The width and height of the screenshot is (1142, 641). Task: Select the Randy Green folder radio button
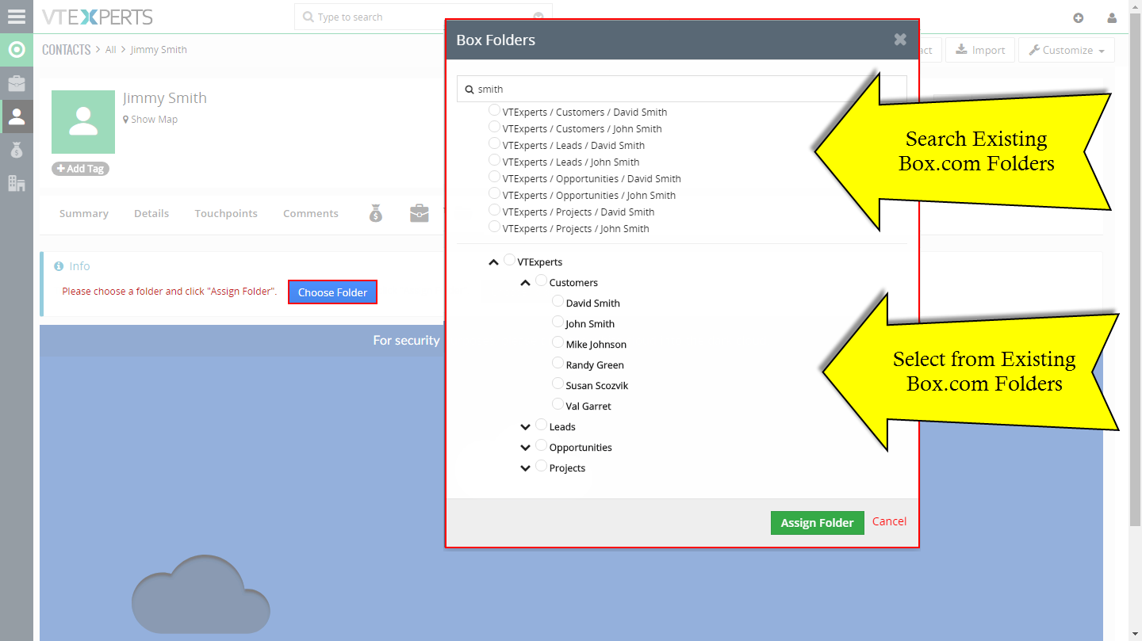coord(558,363)
